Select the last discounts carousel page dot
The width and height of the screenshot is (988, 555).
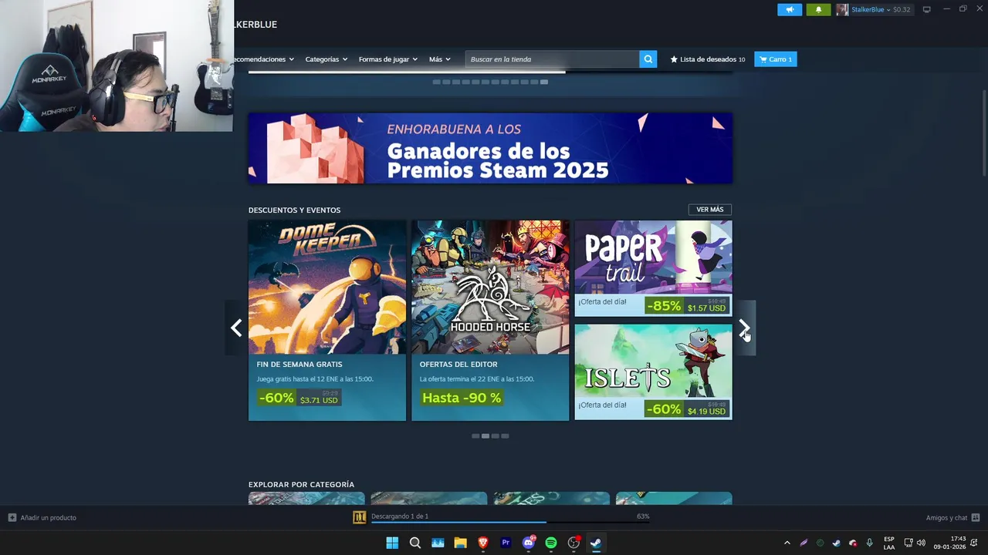click(x=506, y=436)
